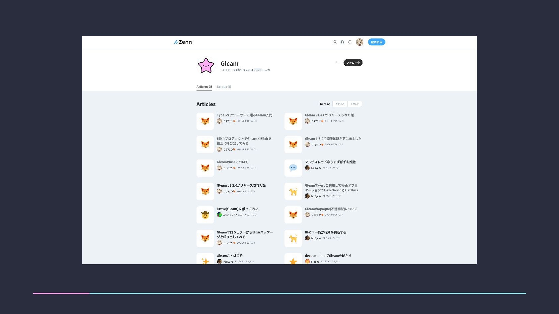Open article devcontainerでGleamを動かす

pos(328,256)
